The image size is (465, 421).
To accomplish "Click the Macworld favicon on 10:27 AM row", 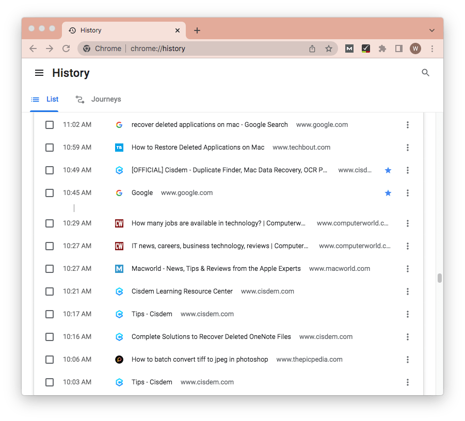I will point(119,269).
